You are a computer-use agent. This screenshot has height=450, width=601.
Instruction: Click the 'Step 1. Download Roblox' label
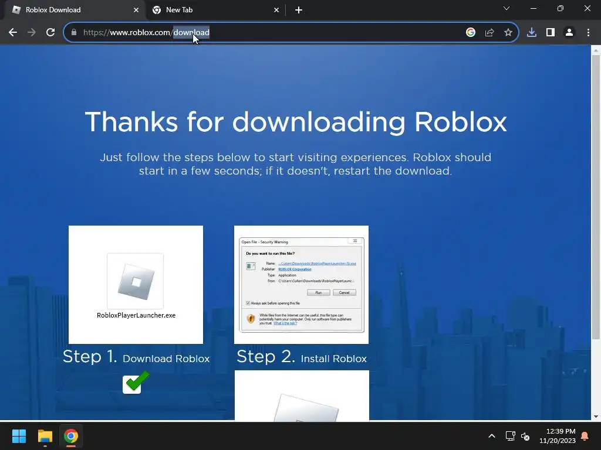tap(136, 357)
